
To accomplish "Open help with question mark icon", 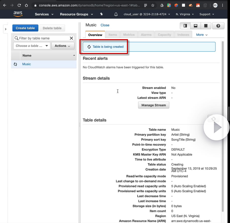I will (x=218, y=26).
